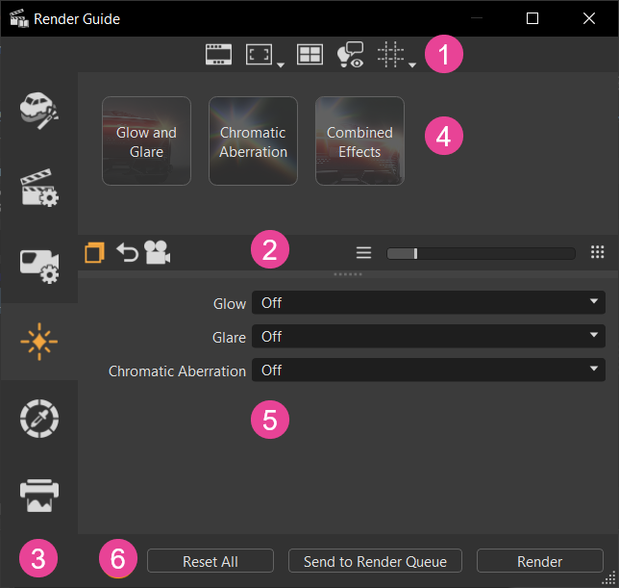The height and width of the screenshot is (588, 619).
Task: Click the grid guides overlay icon
Action: coord(390,55)
